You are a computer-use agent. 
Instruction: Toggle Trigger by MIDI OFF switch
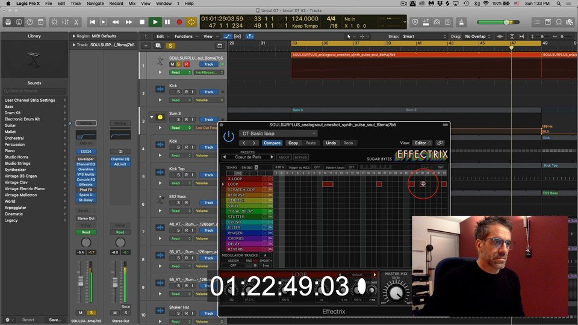tap(317, 167)
